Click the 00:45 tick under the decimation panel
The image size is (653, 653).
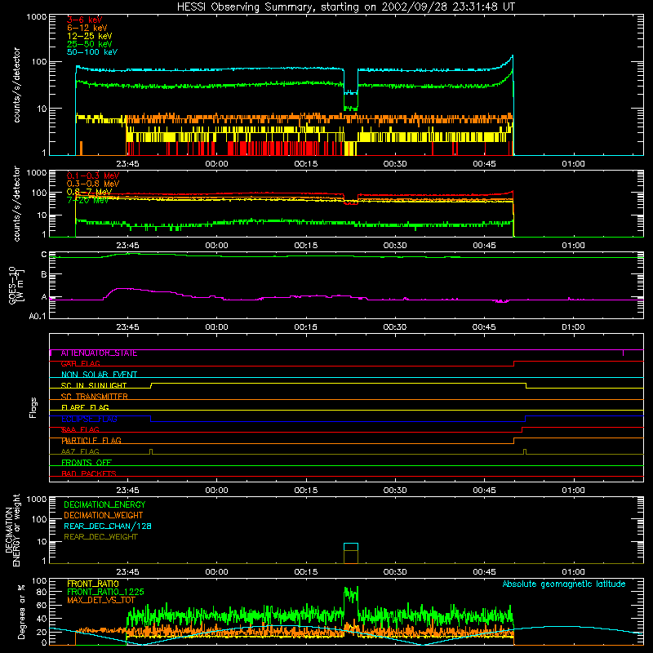pyautogui.click(x=484, y=572)
